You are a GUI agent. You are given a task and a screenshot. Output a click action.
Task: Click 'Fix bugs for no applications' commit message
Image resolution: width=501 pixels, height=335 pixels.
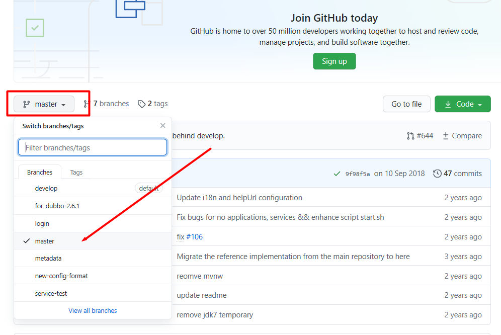tap(280, 217)
